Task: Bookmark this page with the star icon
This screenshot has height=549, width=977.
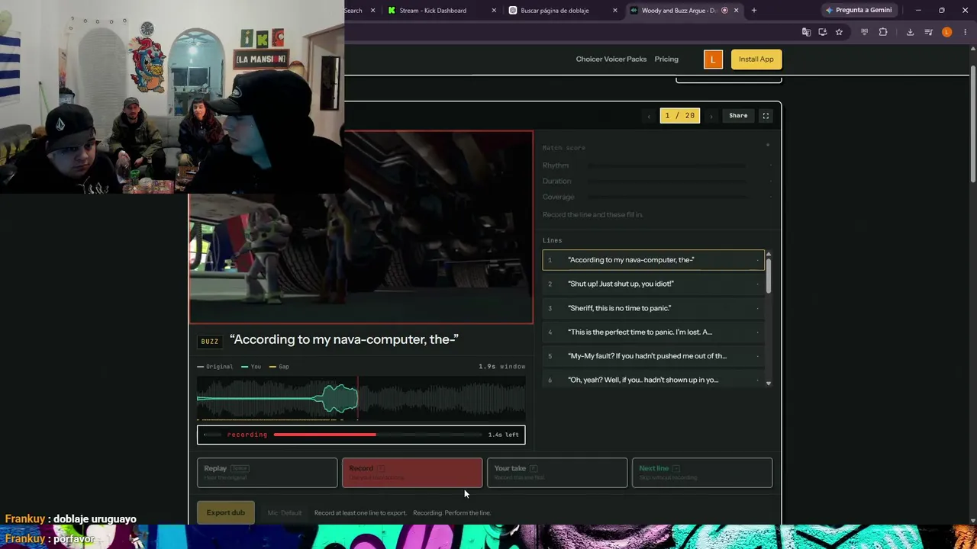Action: [x=839, y=32]
